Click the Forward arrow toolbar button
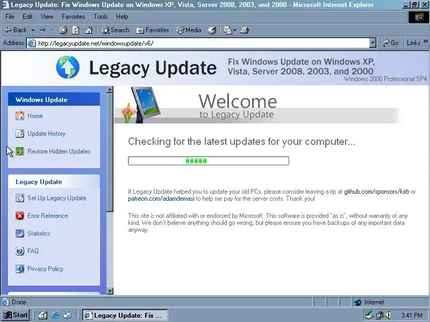This screenshot has height=322, width=430. 43,30
